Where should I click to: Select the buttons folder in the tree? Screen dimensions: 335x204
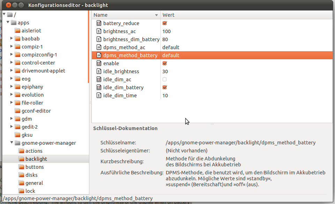pos(35,167)
